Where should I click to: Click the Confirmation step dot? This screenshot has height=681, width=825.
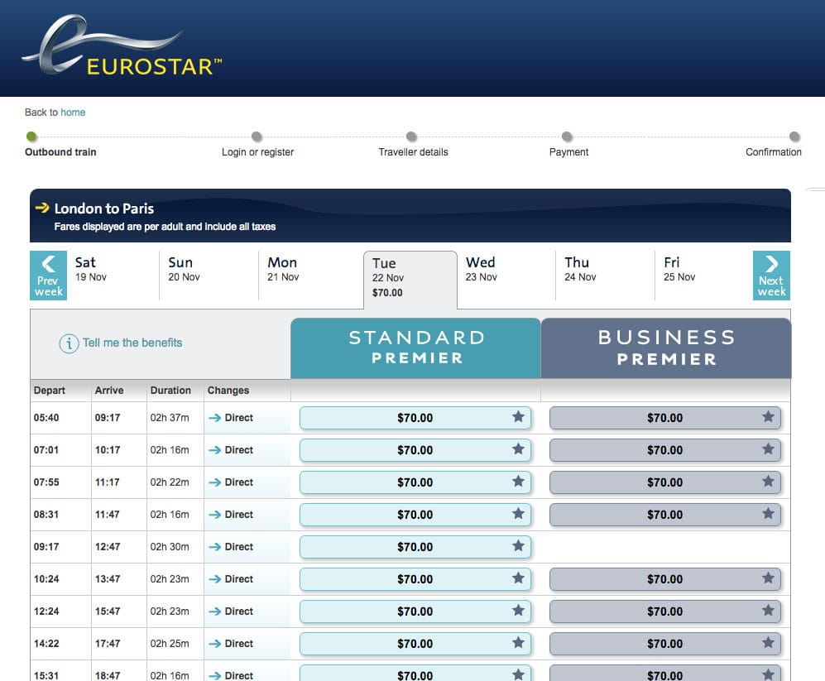794,137
